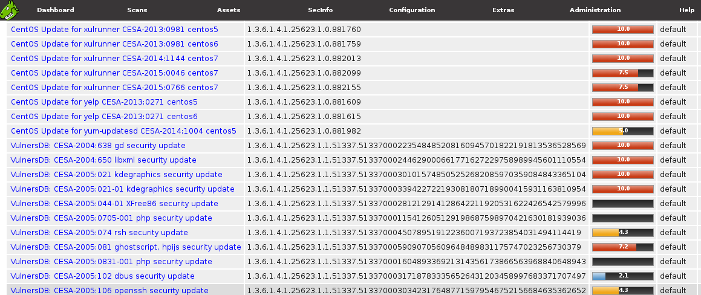Viewport: 701px width, 295px height.
Task: Click severity bar 10.0 for xulrunner centos5
Action: pos(623,30)
